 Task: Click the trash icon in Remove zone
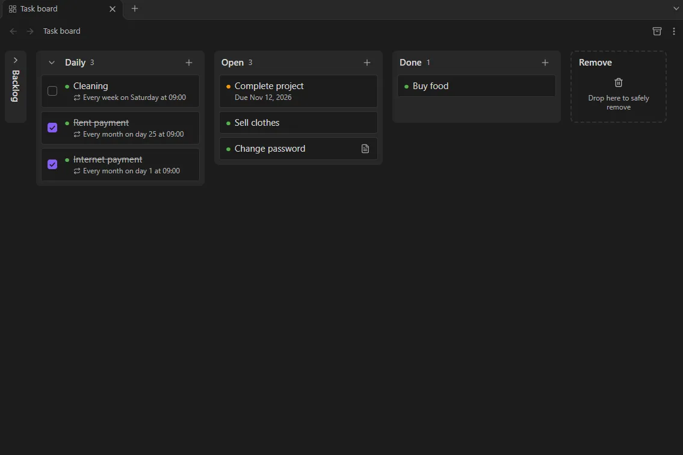click(x=619, y=82)
